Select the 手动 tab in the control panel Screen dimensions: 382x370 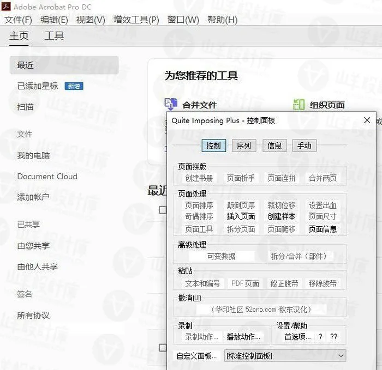tap(304, 145)
